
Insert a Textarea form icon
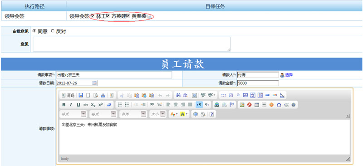(x=253, y=95)
